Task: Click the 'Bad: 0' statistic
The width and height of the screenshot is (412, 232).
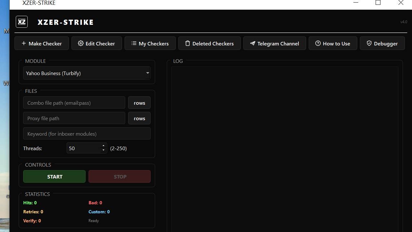Action: click(95, 203)
